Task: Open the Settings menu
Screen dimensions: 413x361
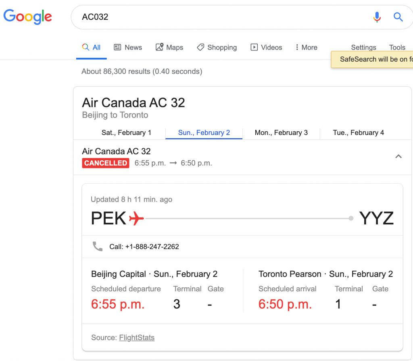Action: click(363, 48)
